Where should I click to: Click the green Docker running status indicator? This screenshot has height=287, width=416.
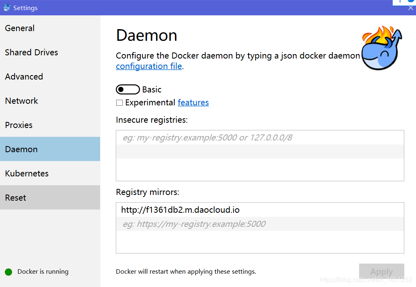(x=8, y=272)
